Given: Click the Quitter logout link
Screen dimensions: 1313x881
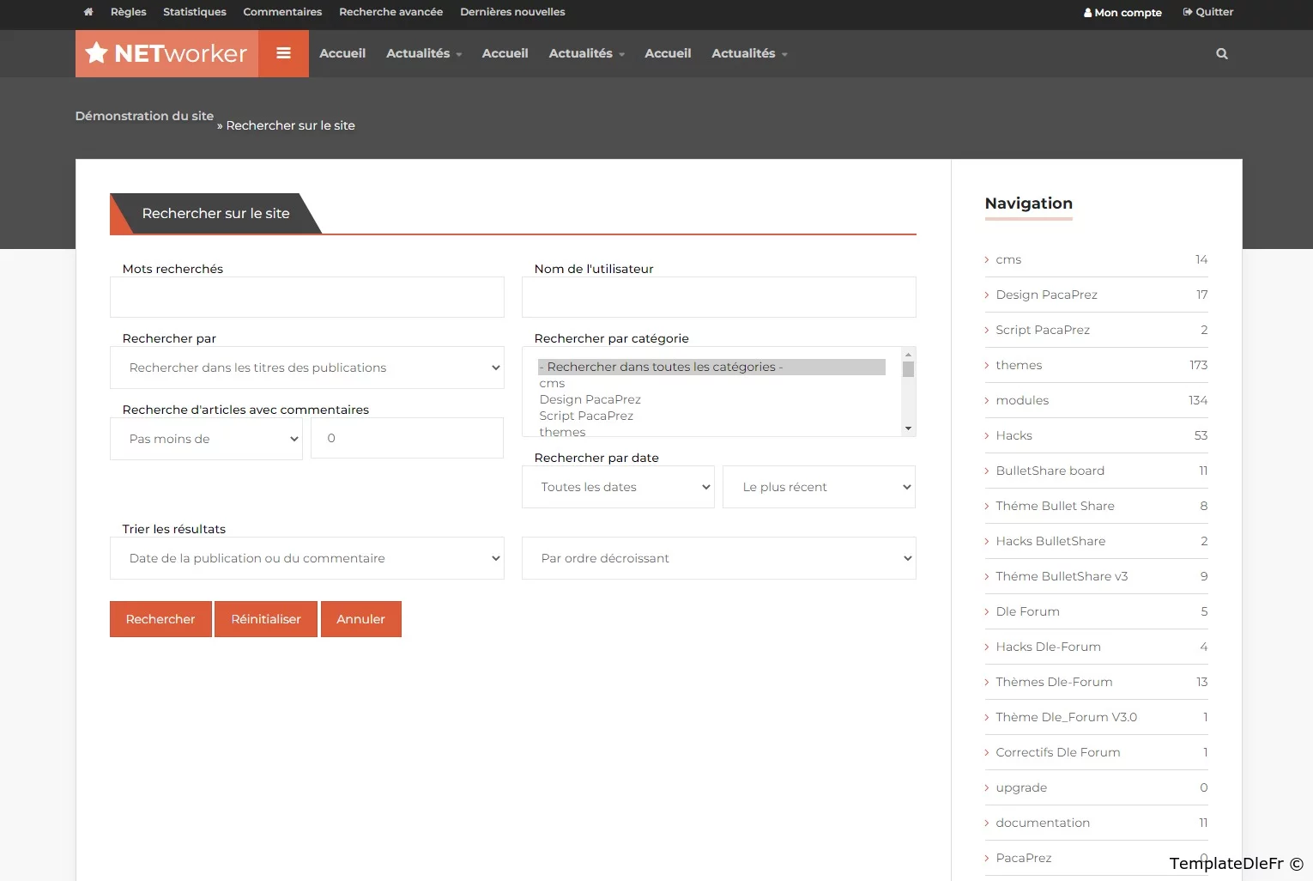Looking at the screenshot, I should tap(1207, 12).
